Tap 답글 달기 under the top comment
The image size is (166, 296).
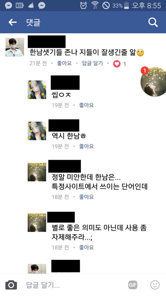click(x=92, y=63)
